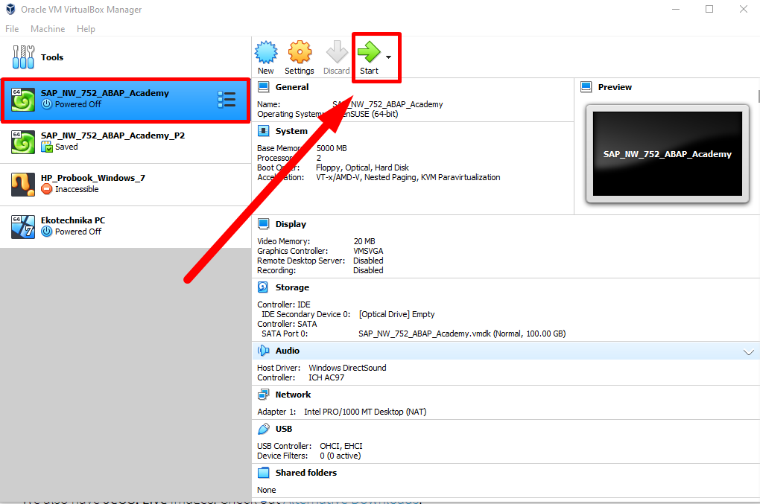This screenshot has height=504, width=760.
Task: Open Settings for the selected VM
Action: point(300,57)
